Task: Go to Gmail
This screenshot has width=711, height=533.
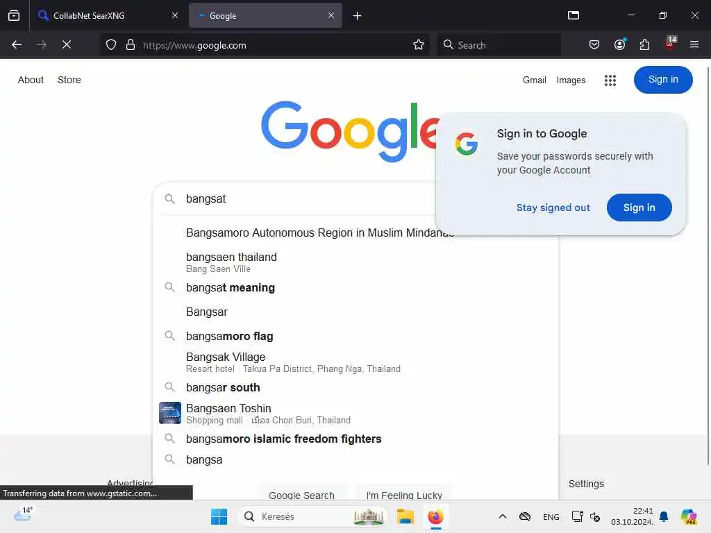Action: click(534, 81)
